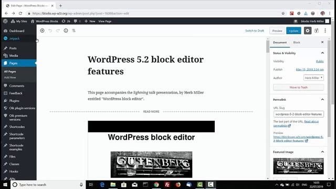The height and width of the screenshot is (189, 336).
Task: Open Shortcodes in the admin sidebar
Action: (x=17, y=127)
